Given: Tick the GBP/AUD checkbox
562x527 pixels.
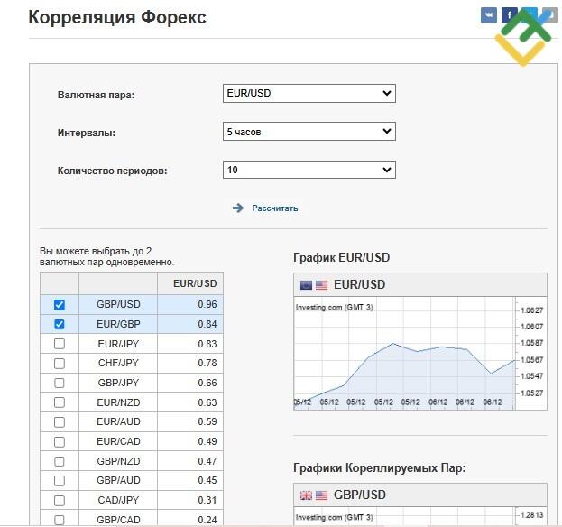Looking at the screenshot, I should pyautogui.click(x=60, y=481).
